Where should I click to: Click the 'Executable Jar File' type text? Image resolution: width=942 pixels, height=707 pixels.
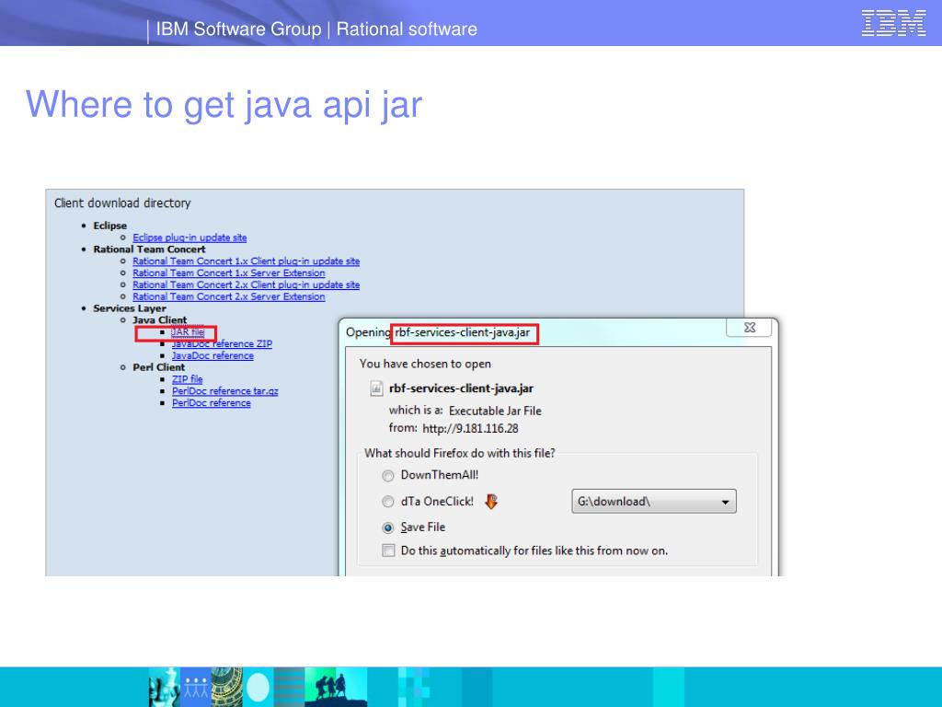495,411
